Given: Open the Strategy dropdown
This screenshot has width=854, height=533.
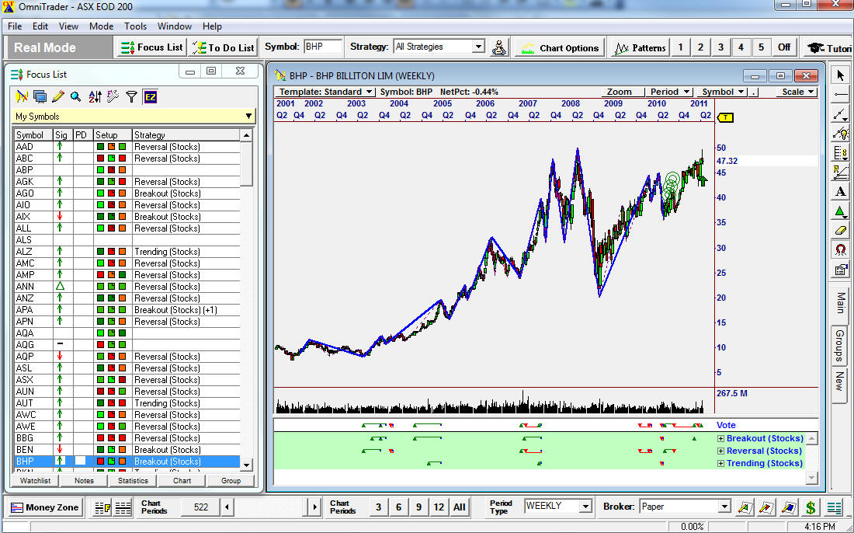Looking at the screenshot, I should (478, 47).
